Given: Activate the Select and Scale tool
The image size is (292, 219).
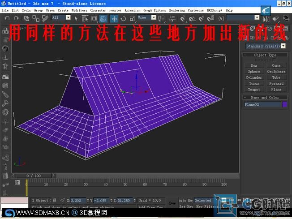Looking at the screenshot, I should (x=132, y=18).
